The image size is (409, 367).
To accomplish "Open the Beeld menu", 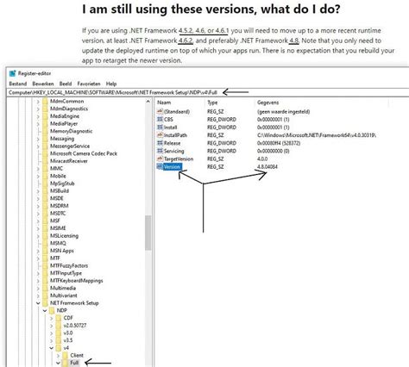I will click(x=66, y=84).
